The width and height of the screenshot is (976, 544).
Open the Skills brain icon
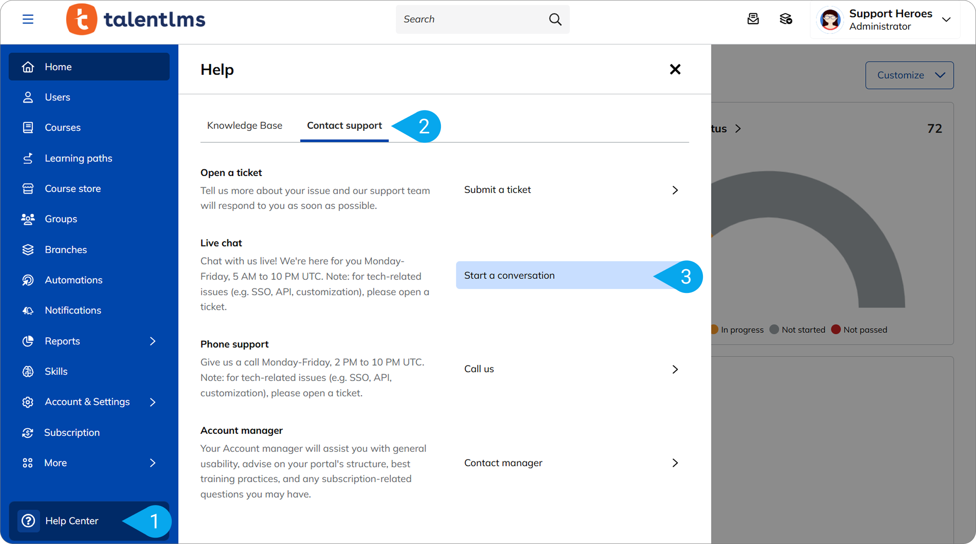tap(28, 371)
